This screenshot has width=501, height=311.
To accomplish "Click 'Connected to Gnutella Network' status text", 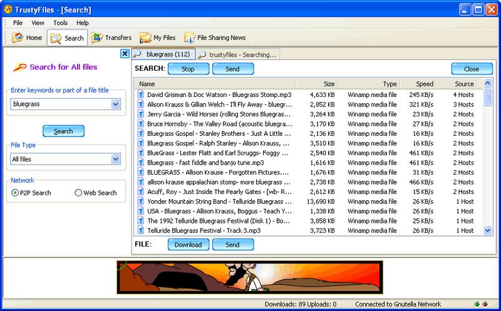I will click(398, 304).
